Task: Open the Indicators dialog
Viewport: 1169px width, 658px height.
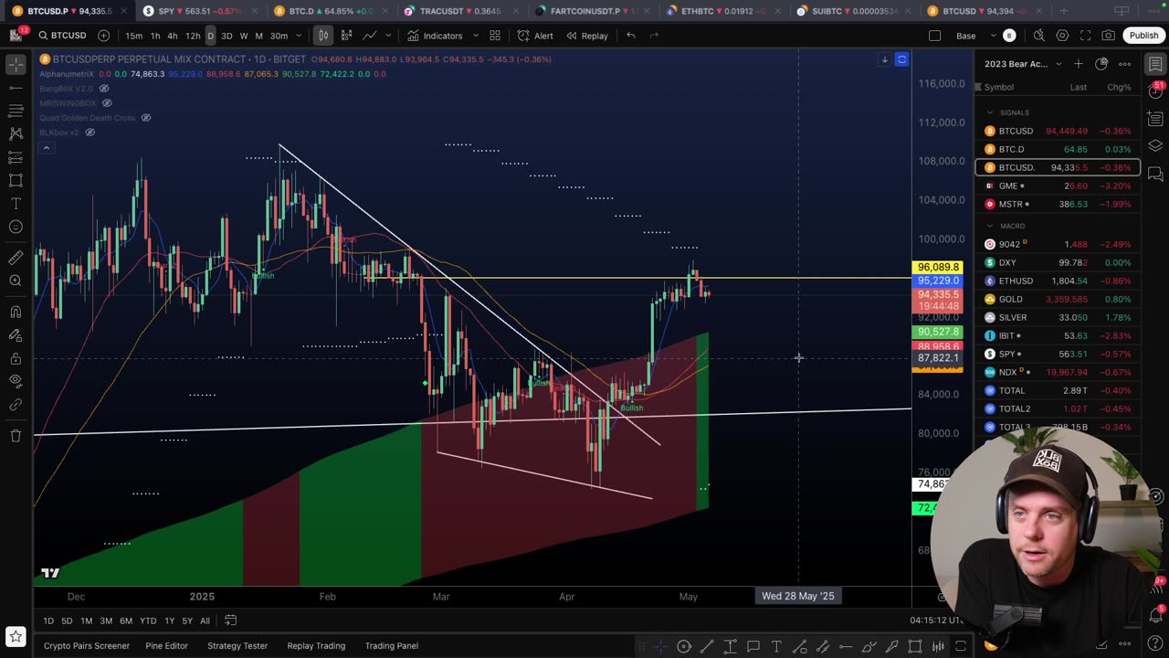Action: tap(435, 36)
